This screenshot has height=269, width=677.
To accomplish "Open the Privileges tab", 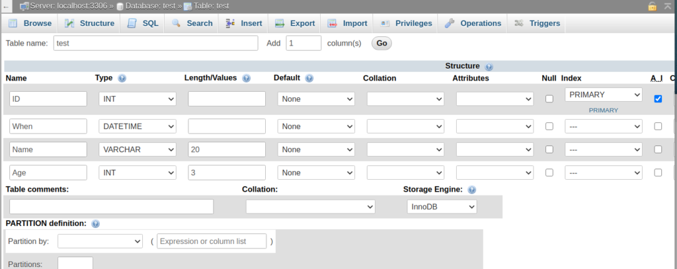I will click(x=406, y=23).
